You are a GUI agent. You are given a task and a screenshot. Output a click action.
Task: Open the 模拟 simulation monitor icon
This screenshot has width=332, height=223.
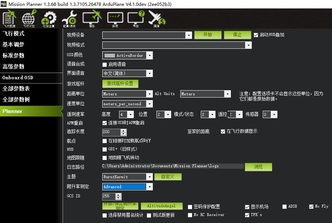coord(92,19)
